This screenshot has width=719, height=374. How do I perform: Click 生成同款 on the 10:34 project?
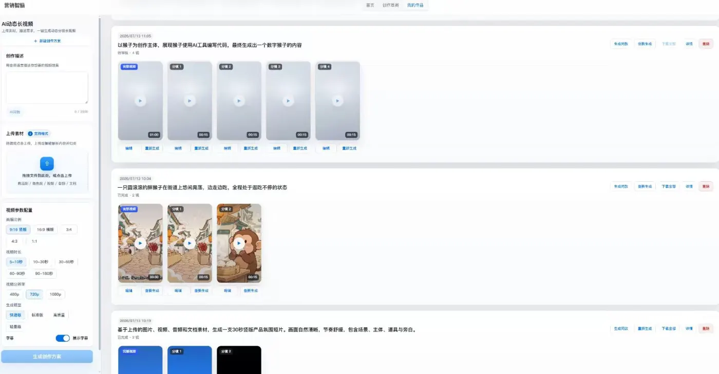coord(621,187)
